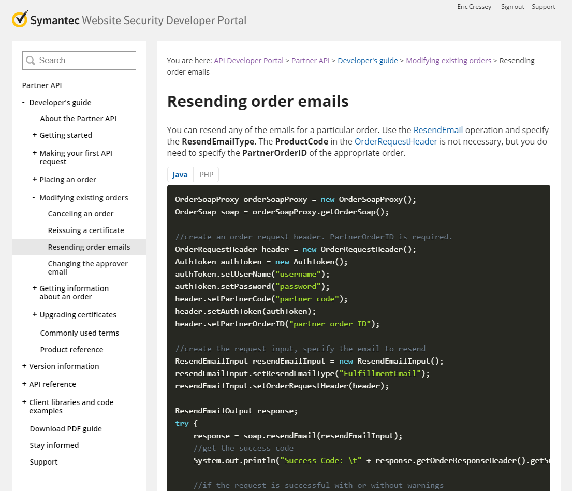The width and height of the screenshot is (572, 491).
Task: Expand the Version information section
Action: (x=24, y=366)
